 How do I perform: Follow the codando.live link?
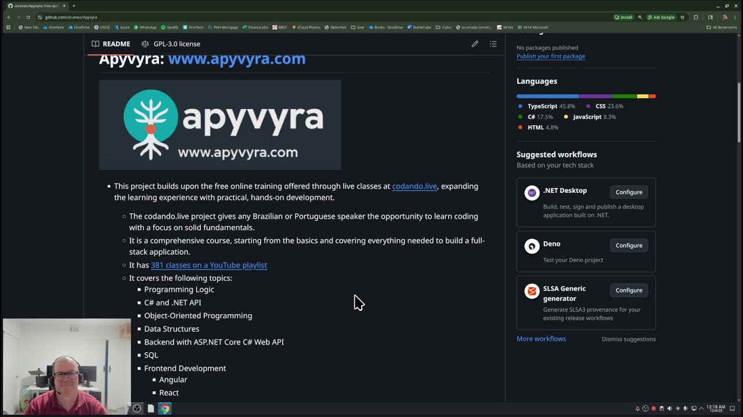(x=414, y=186)
